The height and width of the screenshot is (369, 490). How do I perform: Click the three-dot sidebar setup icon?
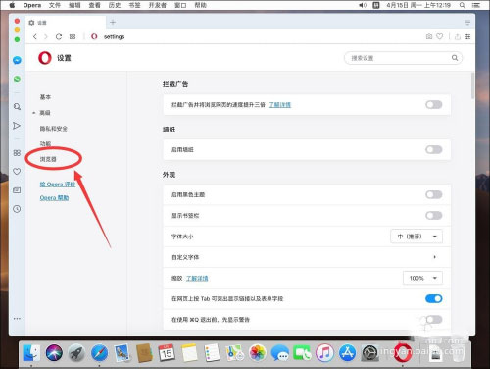17,318
